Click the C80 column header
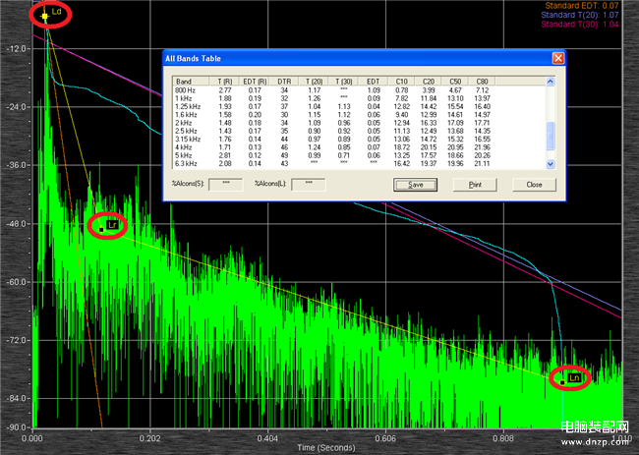639x455 pixels. pos(482,81)
